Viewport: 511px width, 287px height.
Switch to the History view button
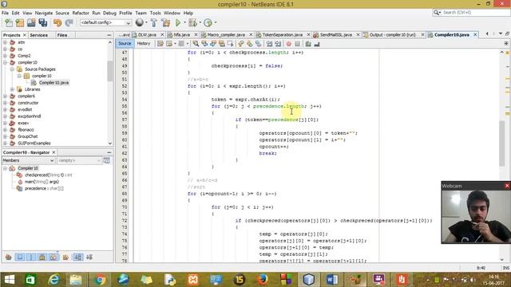144,44
